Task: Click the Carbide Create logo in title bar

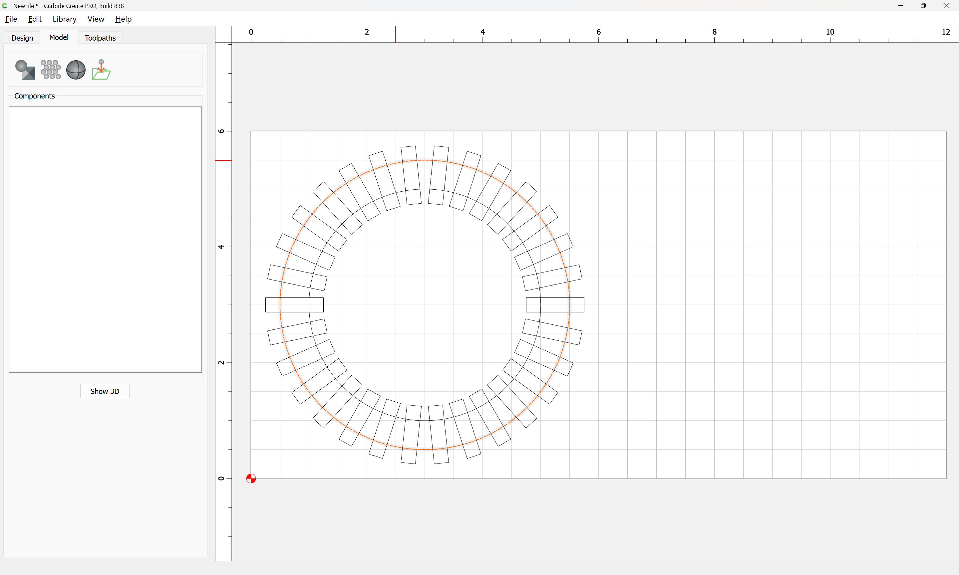Action: pos(5,6)
